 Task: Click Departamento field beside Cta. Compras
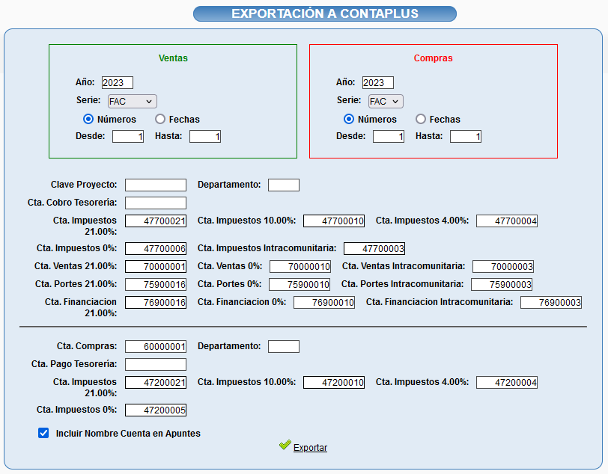(x=284, y=347)
